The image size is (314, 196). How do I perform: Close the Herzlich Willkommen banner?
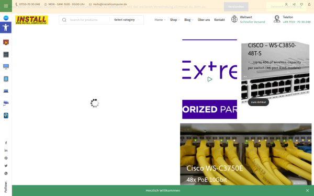click(307, 190)
